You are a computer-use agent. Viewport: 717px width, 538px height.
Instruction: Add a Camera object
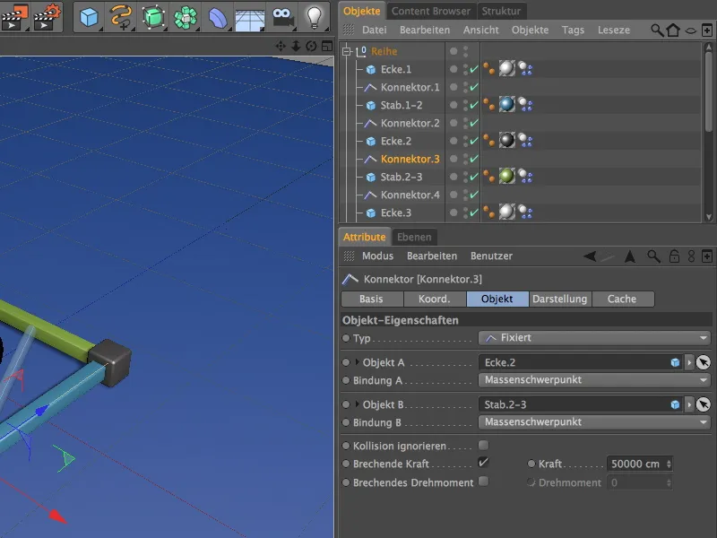click(x=282, y=17)
